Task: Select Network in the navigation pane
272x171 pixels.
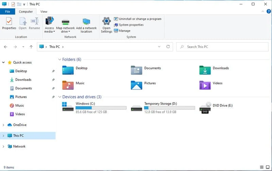Action: click(x=19, y=147)
